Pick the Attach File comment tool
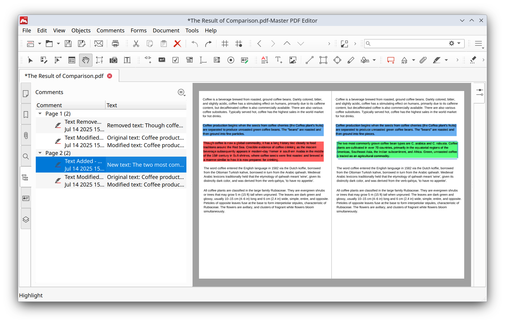This screenshot has width=505, height=323. click(423, 60)
